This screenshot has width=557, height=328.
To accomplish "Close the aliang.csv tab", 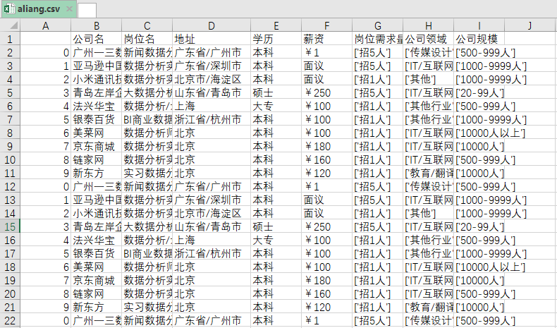I will (x=69, y=9).
